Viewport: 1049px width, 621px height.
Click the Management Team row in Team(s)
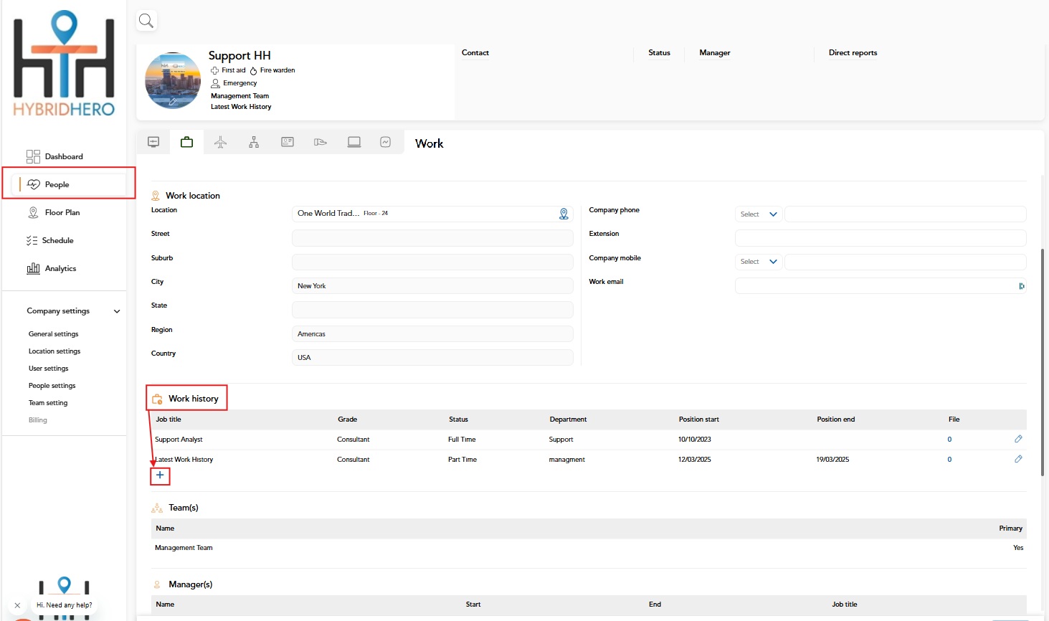tap(589, 548)
